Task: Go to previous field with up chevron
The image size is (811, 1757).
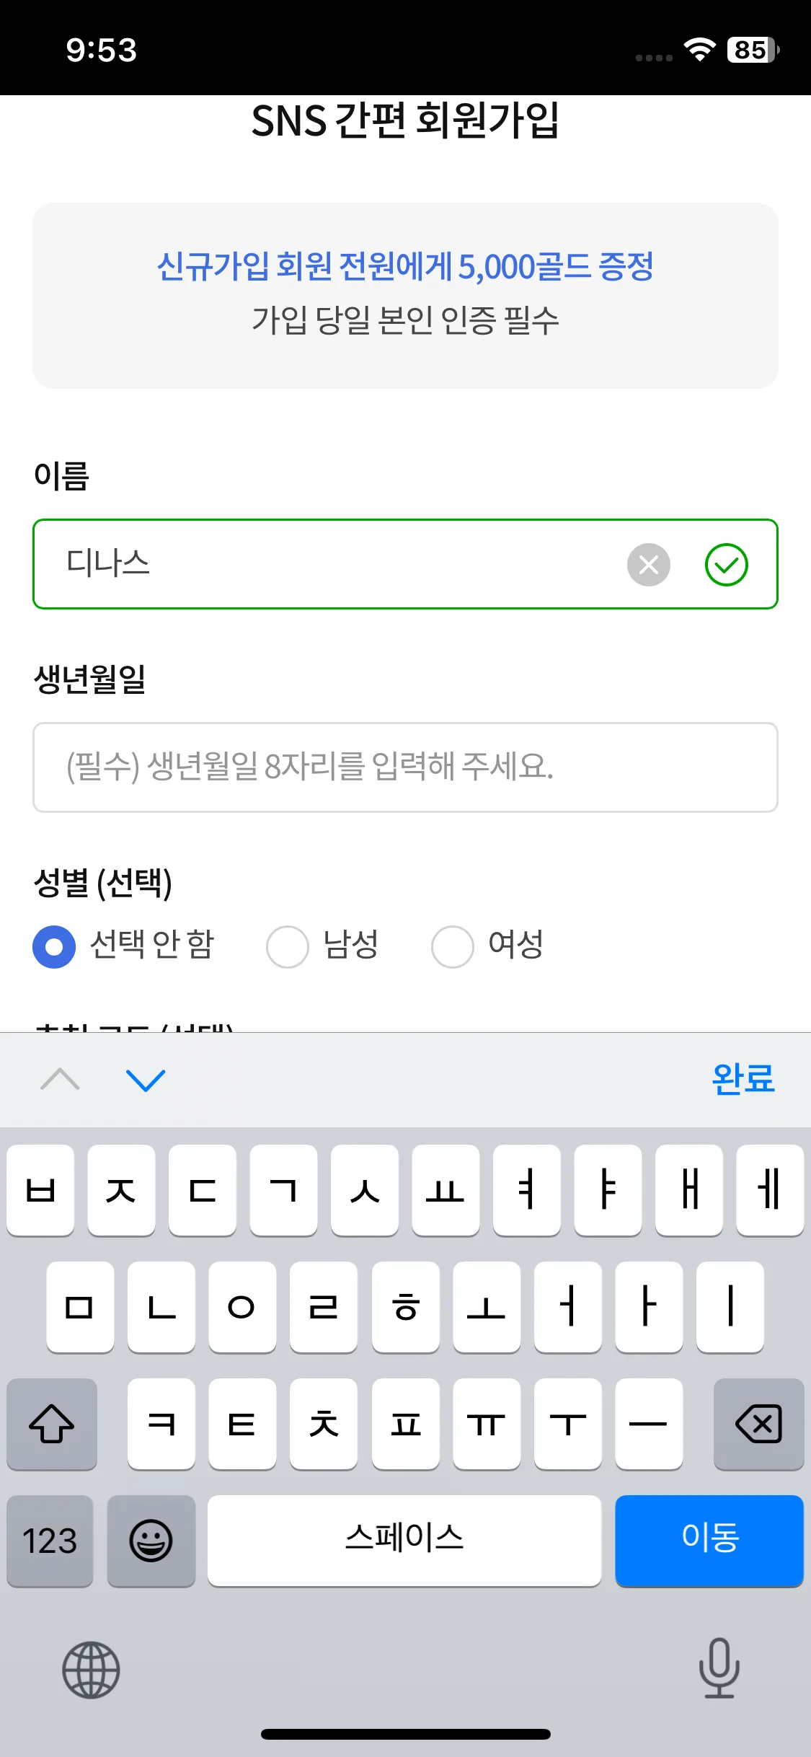Action: pos(61,1080)
